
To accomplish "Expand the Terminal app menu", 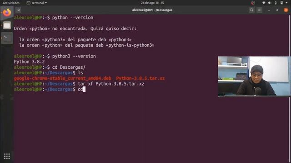I will [37, 3].
